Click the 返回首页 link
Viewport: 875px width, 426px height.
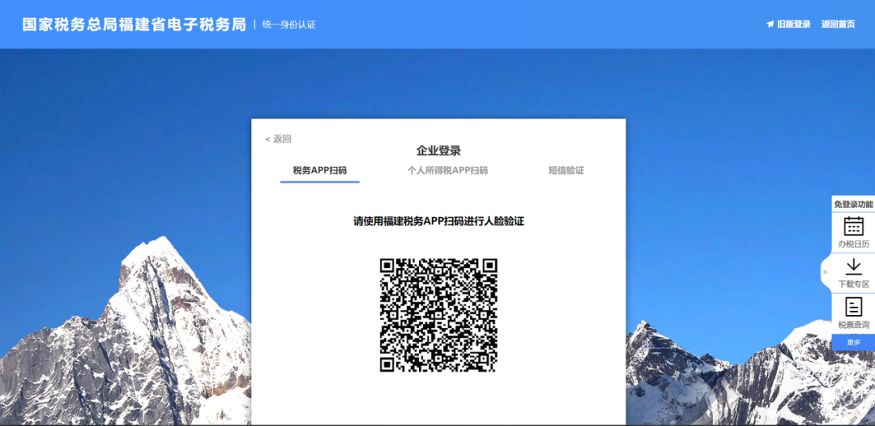point(838,24)
